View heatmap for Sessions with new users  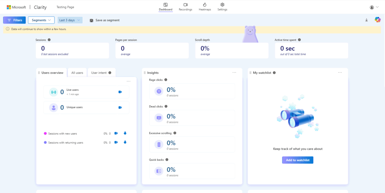click(x=125, y=133)
